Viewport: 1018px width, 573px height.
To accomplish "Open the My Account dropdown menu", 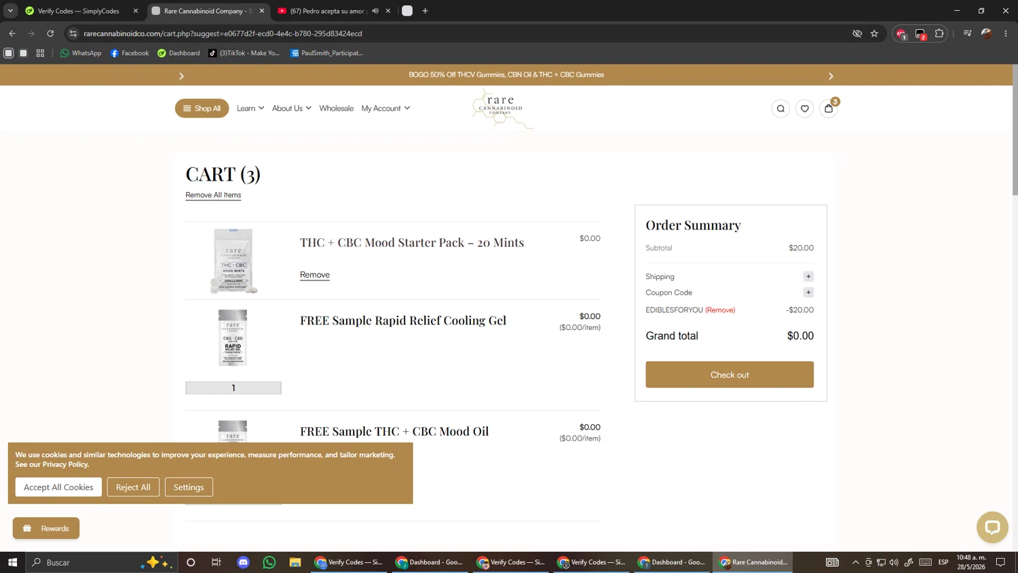I will (x=385, y=109).
